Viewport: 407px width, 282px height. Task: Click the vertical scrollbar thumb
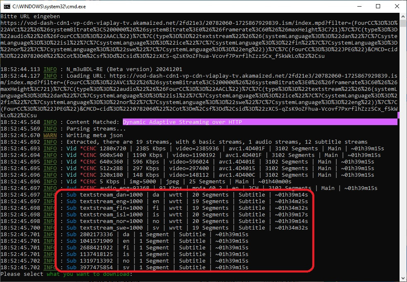pos(402,23)
